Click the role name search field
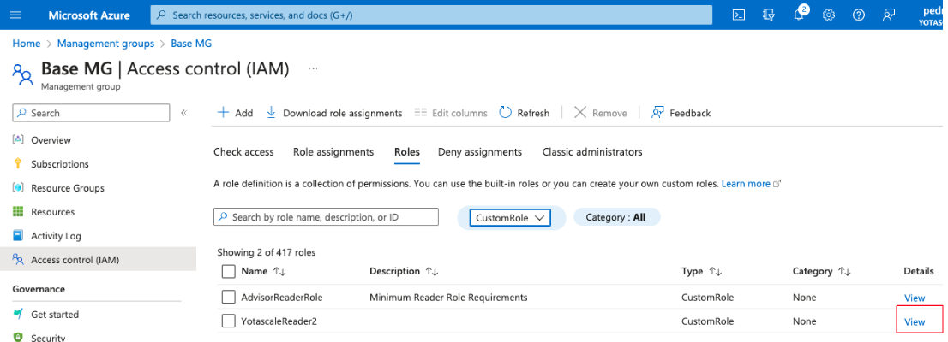This screenshot has height=342, width=948. (x=326, y=217)
